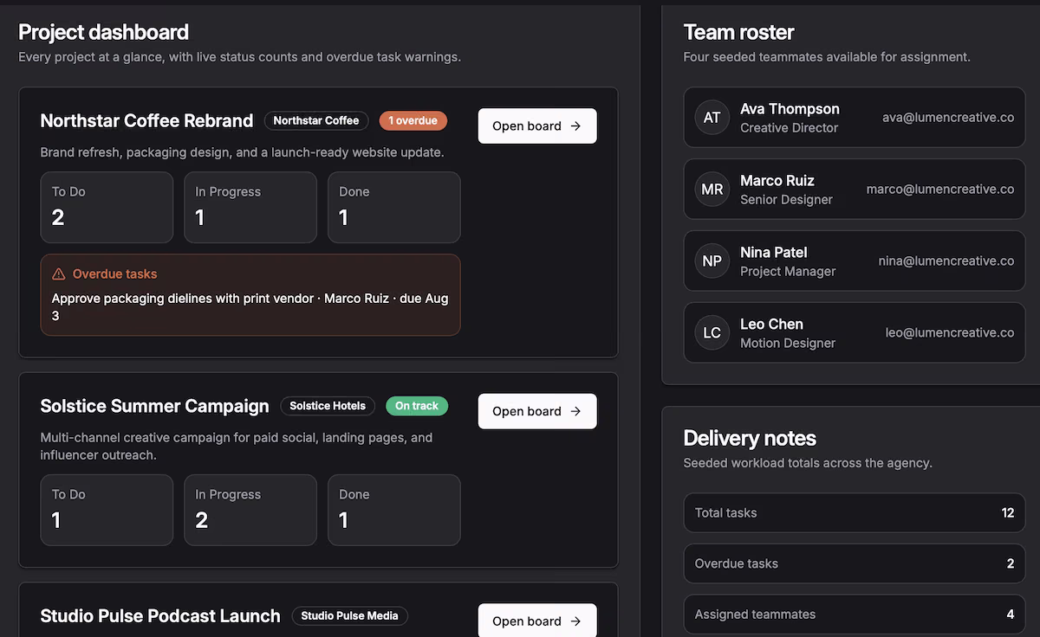Select Solstice To Do count card

[x=107, y=510]
